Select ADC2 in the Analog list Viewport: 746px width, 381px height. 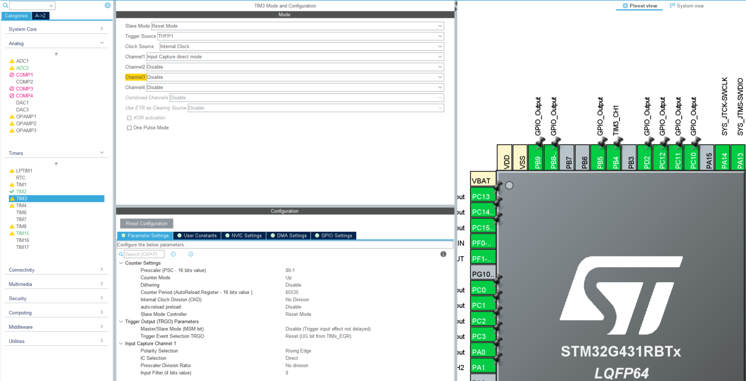click(x=22, y=68)
